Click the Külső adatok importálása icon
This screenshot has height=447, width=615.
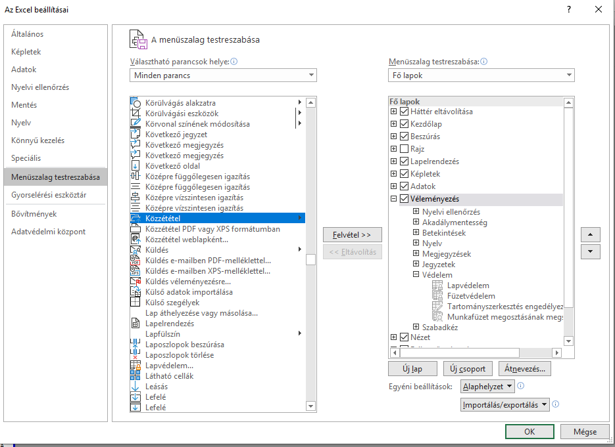tap(135, 292)
